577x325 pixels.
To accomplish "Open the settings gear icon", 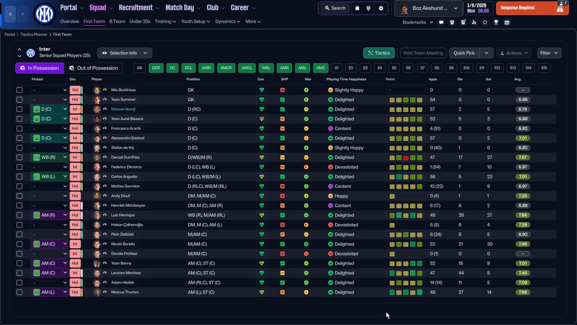I will point(381,8).
